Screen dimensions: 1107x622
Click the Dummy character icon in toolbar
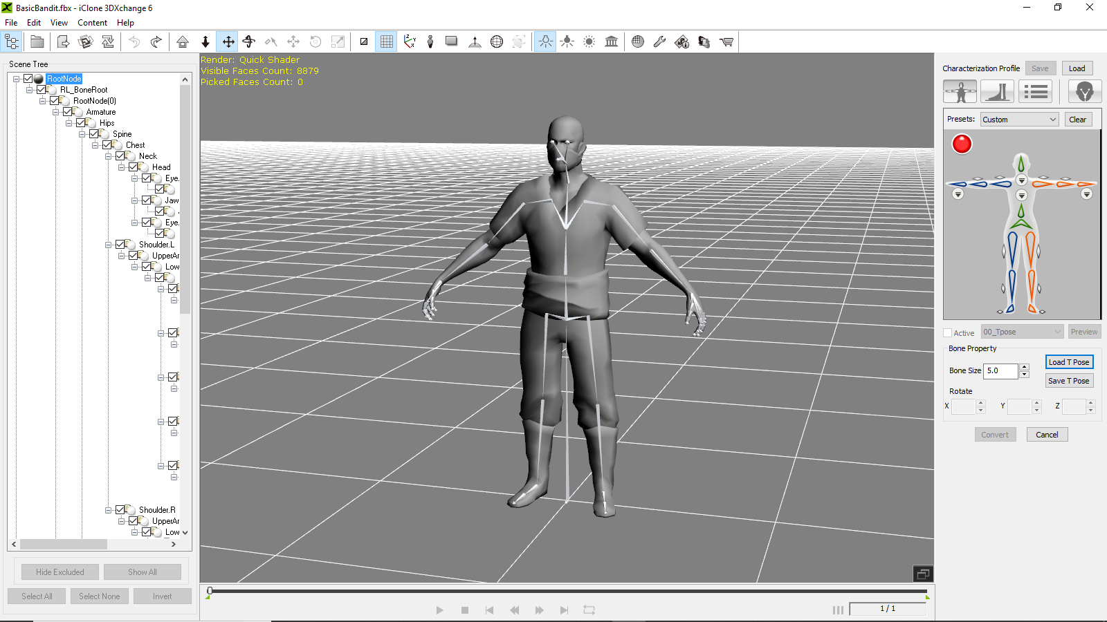(x=430, y=42)
